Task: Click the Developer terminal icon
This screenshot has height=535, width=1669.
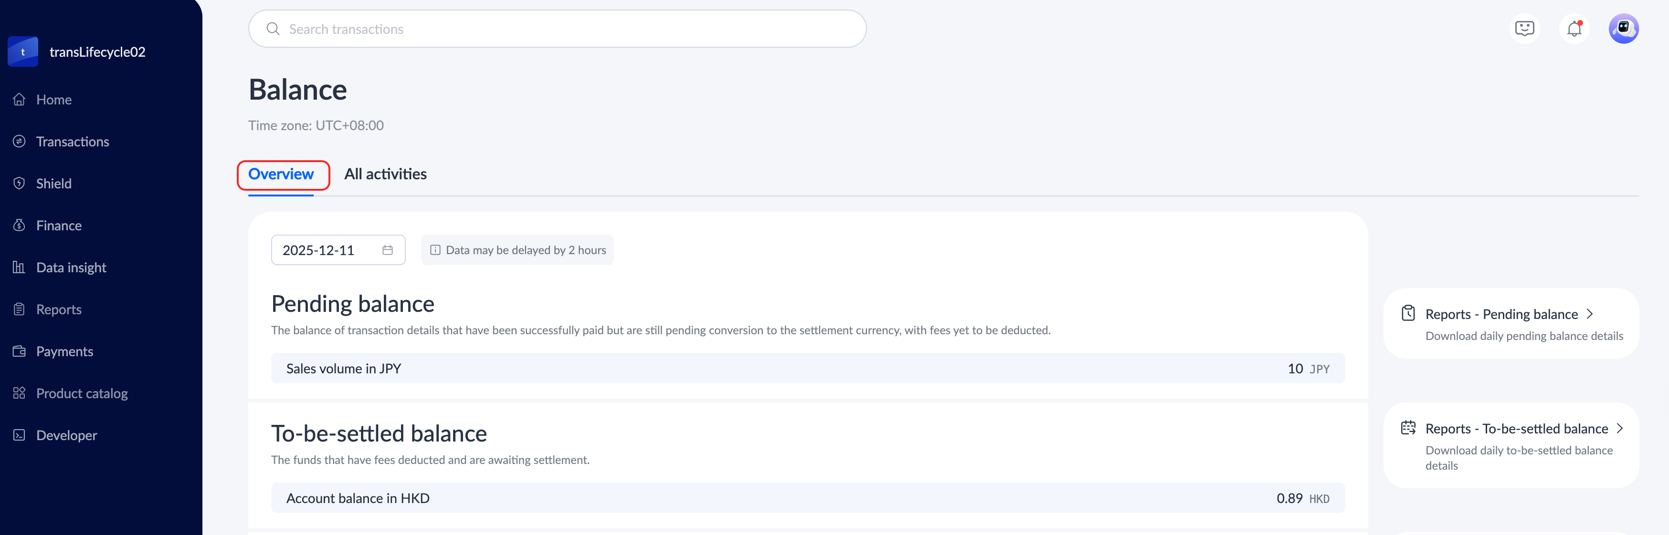Action: click(20, 435)
